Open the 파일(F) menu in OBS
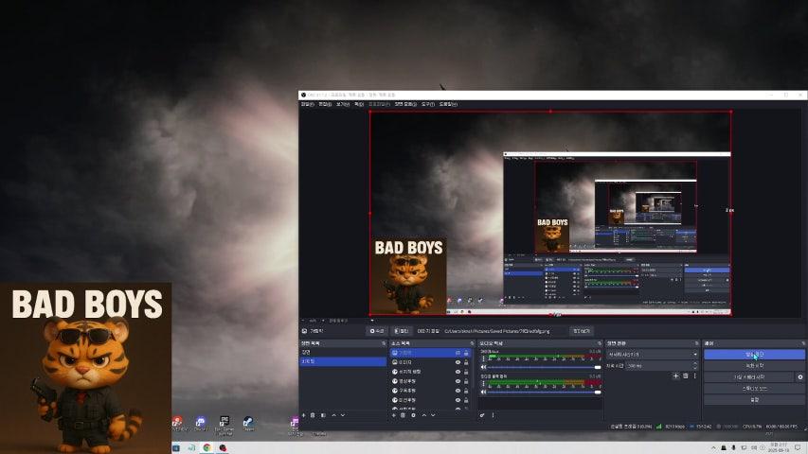Image resolution: width=808 pixels, height=454 pixels. pyautogui.click(x=307, y=104)
